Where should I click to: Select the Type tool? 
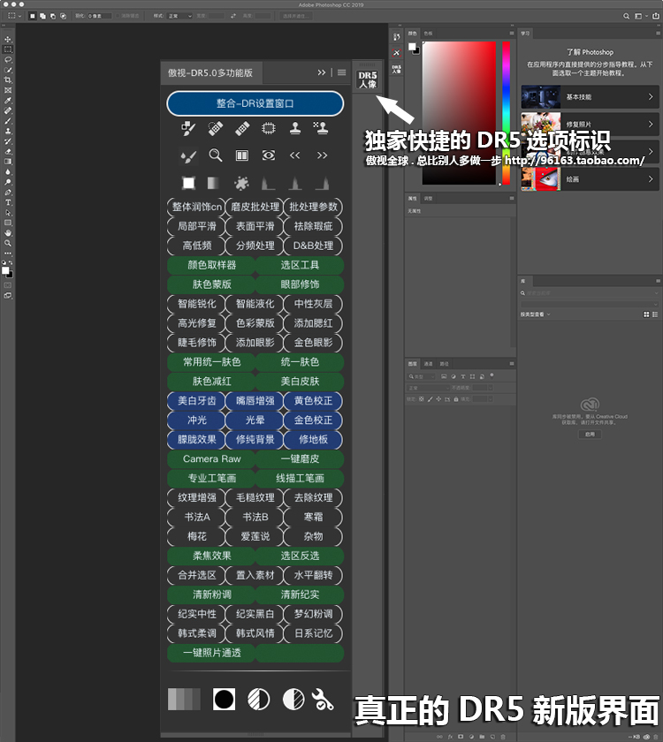coord(8,202)
